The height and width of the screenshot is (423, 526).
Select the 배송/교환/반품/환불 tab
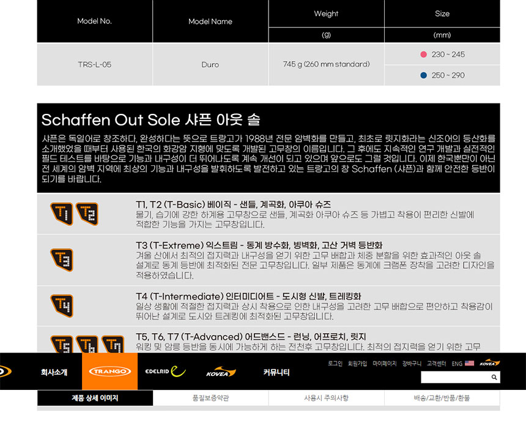(442, 398)
